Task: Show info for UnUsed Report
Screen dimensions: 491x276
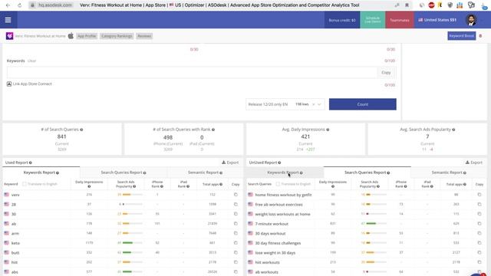Action: (279, 163)
